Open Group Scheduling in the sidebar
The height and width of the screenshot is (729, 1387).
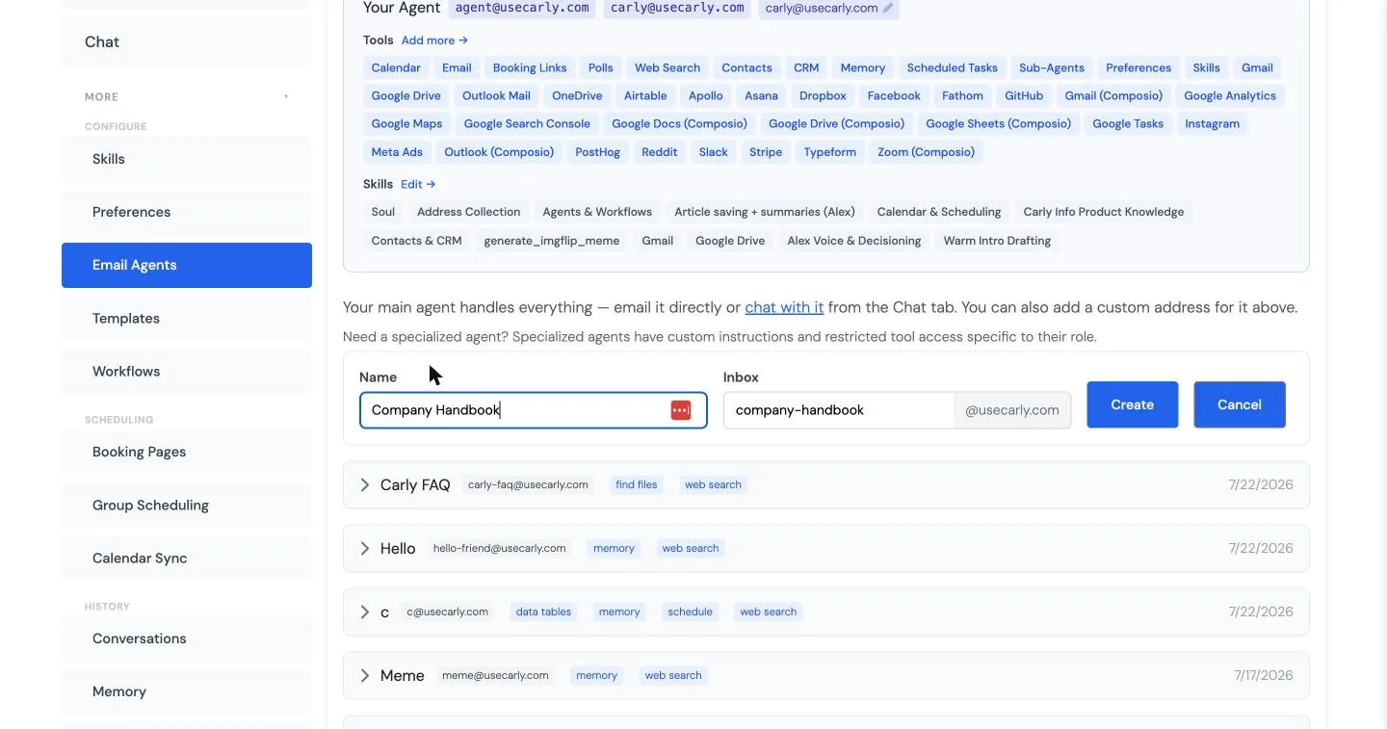coord(187,505)
